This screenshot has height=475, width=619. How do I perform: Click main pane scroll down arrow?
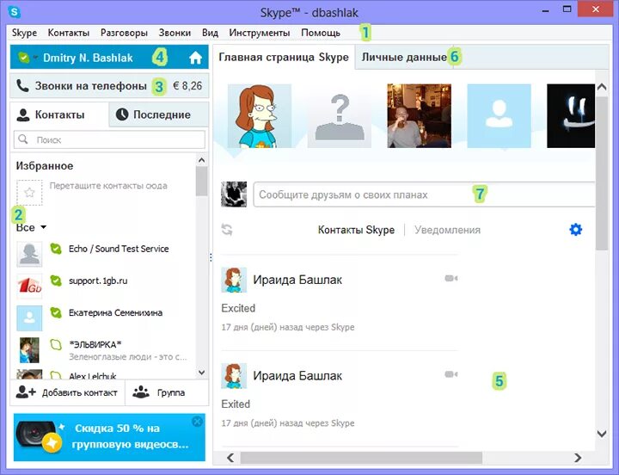pos(602,434)
